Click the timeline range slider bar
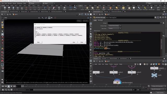Viewport: 167px width, 94px height. pos(83,90)
